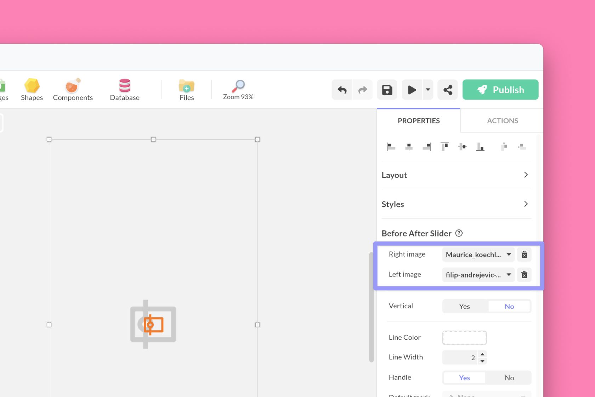The width and height of the screenshot is (595, 397).
Task: Click the redo arrow icon
Action: point(363,90)
